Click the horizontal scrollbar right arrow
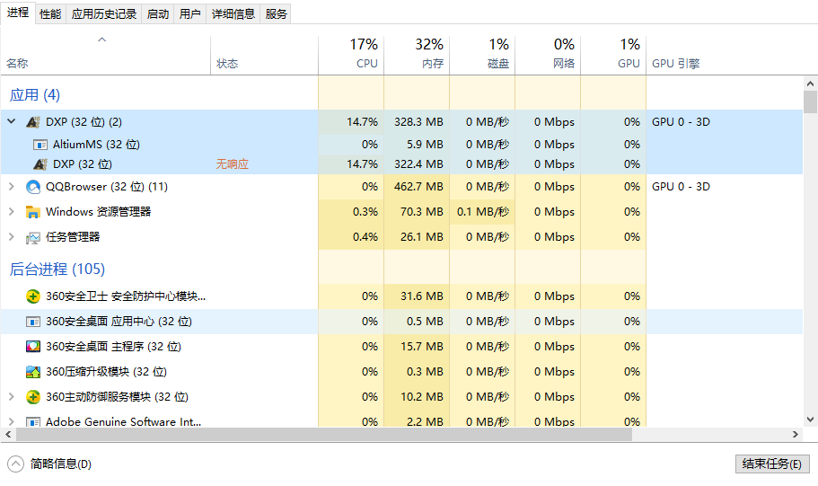 (795, 434)
